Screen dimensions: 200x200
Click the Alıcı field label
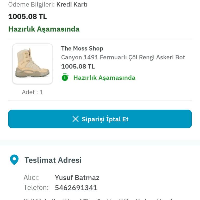tap(31, 178)
